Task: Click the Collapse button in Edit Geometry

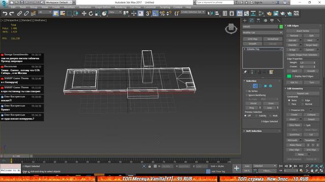Action: click(311, 115)
